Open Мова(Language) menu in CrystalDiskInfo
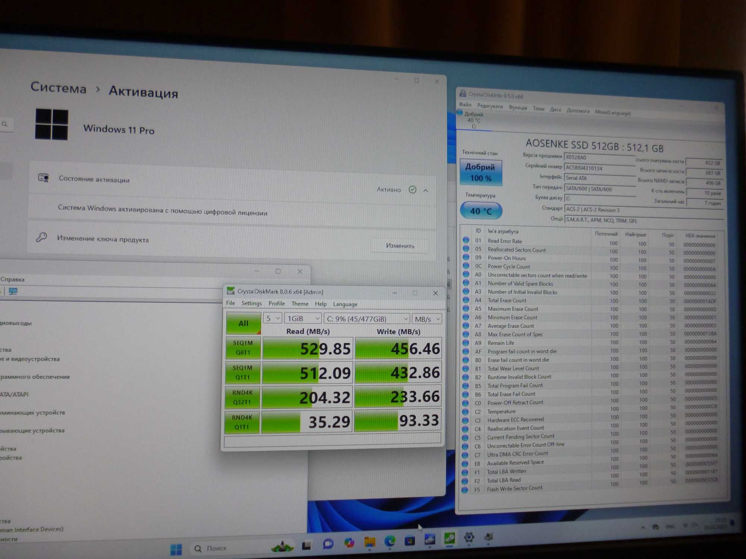The image size is (746, 559). 612,113
